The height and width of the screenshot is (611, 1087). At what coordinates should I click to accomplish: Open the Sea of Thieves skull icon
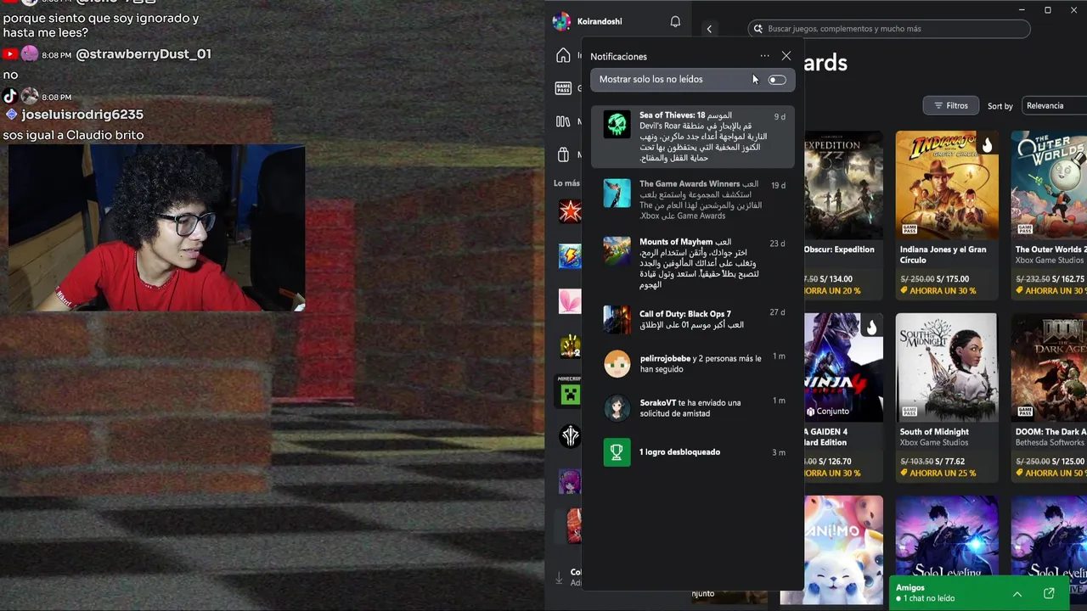point(617,124)
